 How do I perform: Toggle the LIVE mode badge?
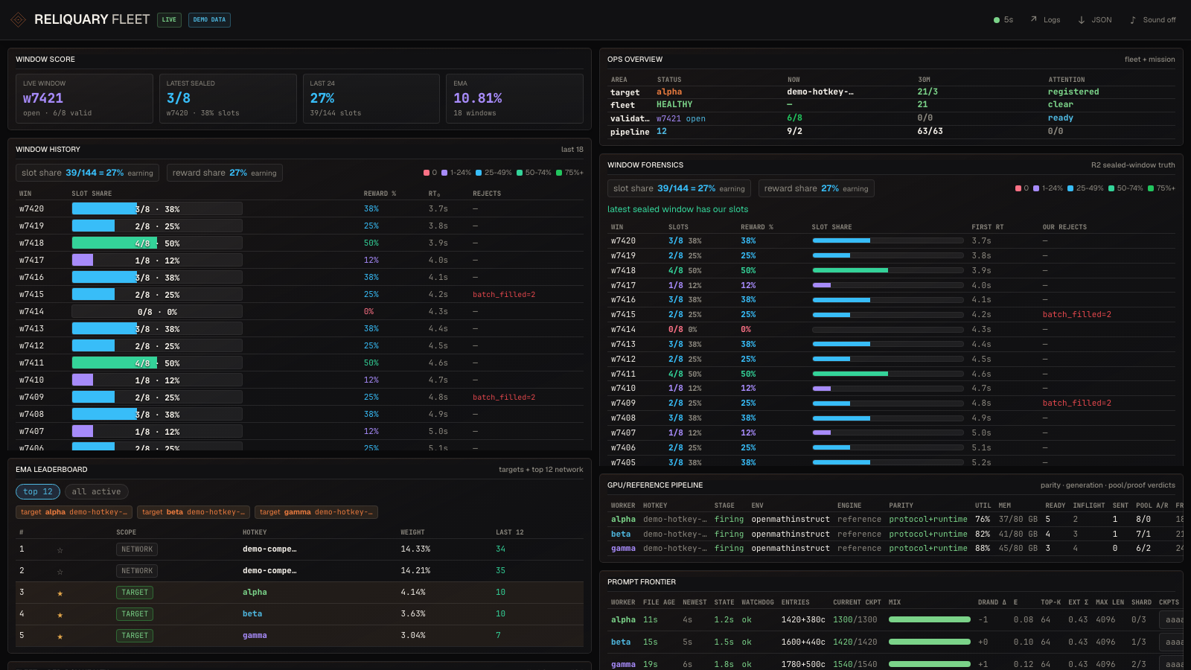tap(169, 20)
